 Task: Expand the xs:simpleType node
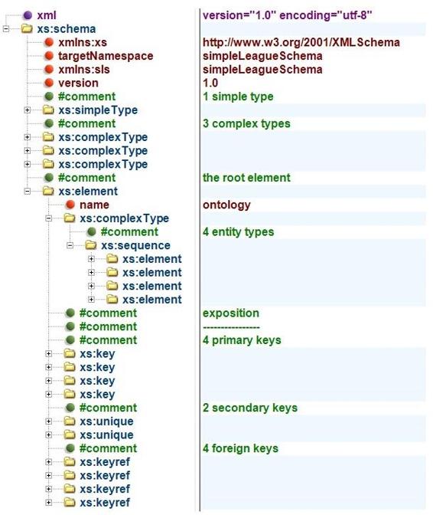[28, 110]
